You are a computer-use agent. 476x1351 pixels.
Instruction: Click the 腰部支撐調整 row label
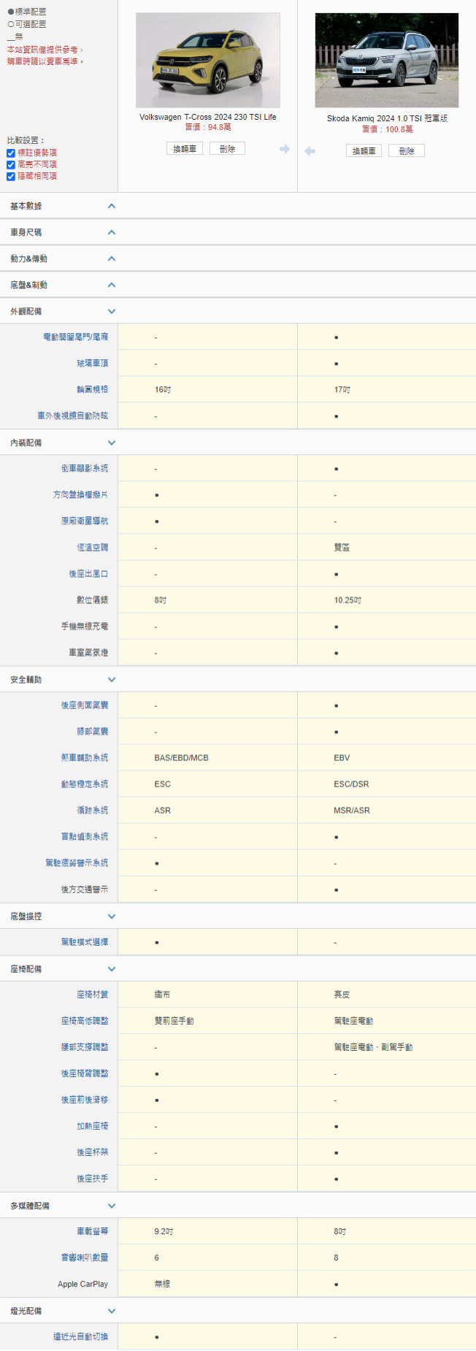coord(85,1046)
